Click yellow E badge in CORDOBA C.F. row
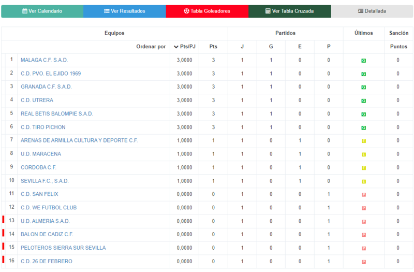Viewport: 414px width, 272px height. 364,168
